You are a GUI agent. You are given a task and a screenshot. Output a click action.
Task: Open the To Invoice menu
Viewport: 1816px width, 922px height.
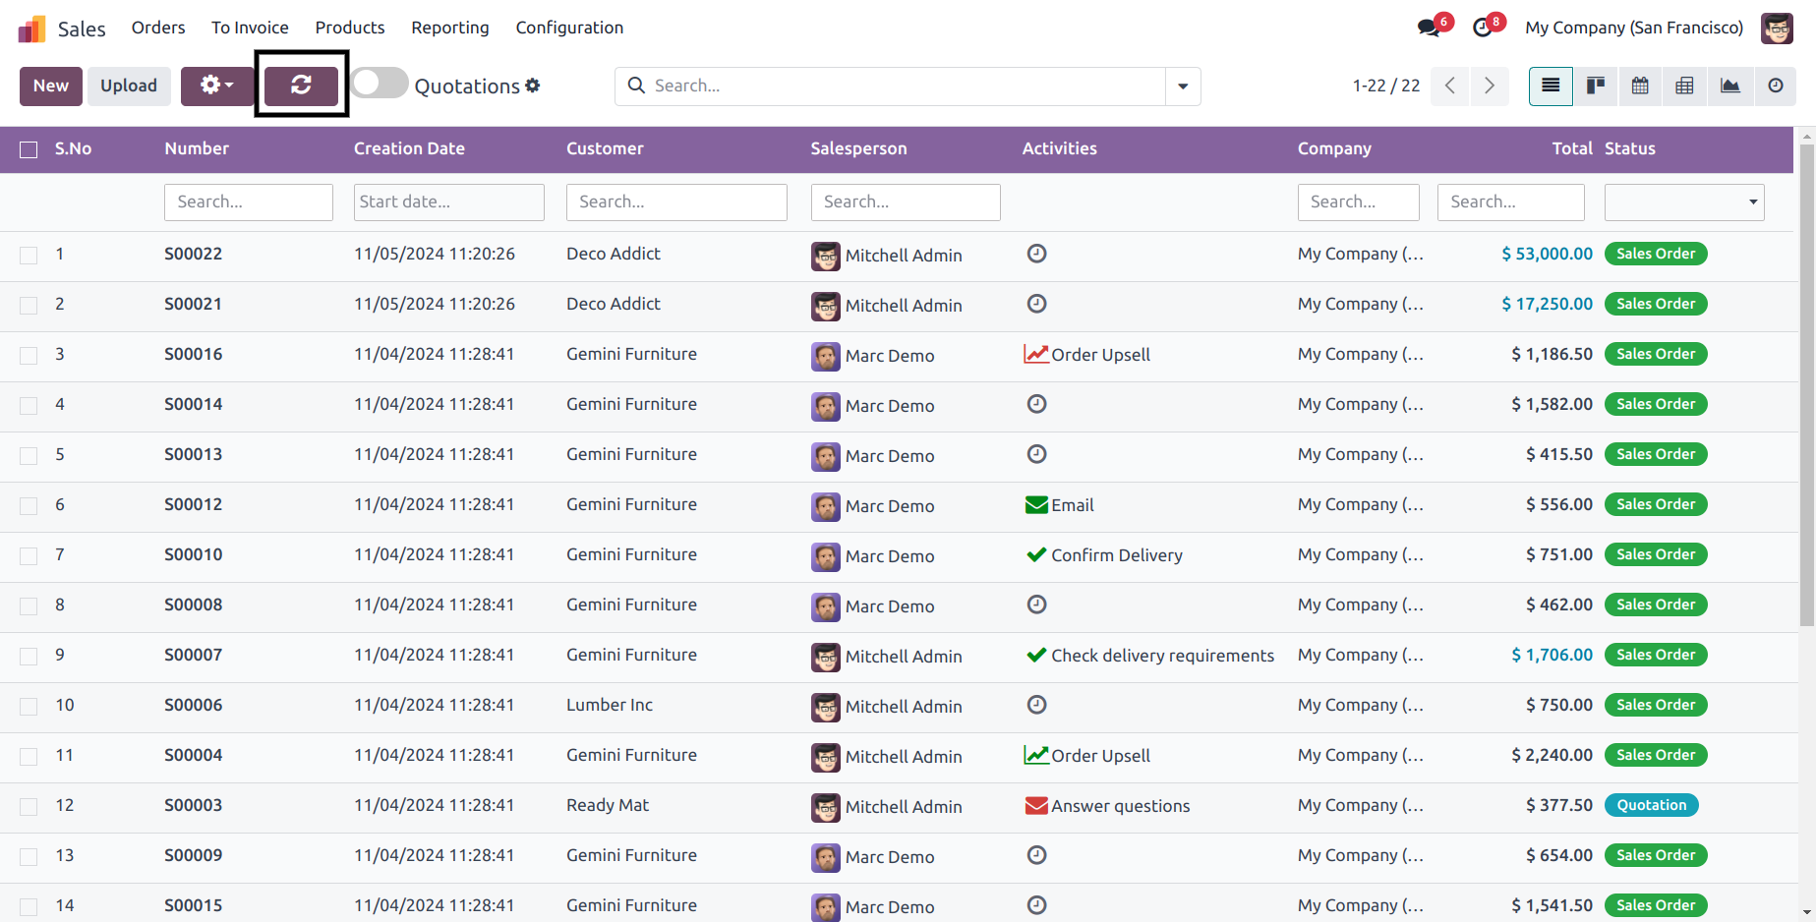[250, 28]
